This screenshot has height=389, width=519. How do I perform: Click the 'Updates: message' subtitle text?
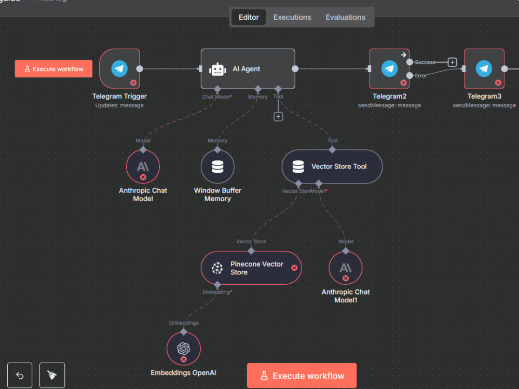[119, 105]
